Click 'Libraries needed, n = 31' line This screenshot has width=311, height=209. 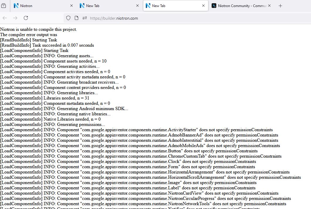[45, 98]
